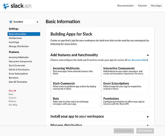Open Install App in the sidebar
165x136 pixels.
[x=14, y=42]
